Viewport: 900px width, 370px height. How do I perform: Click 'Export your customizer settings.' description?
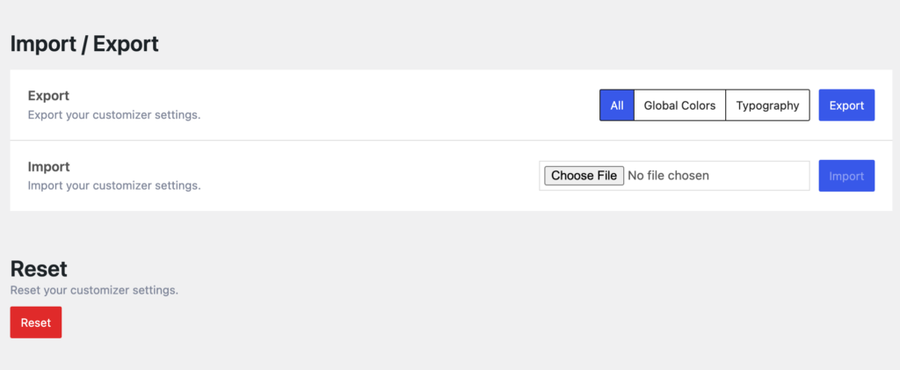114,114
